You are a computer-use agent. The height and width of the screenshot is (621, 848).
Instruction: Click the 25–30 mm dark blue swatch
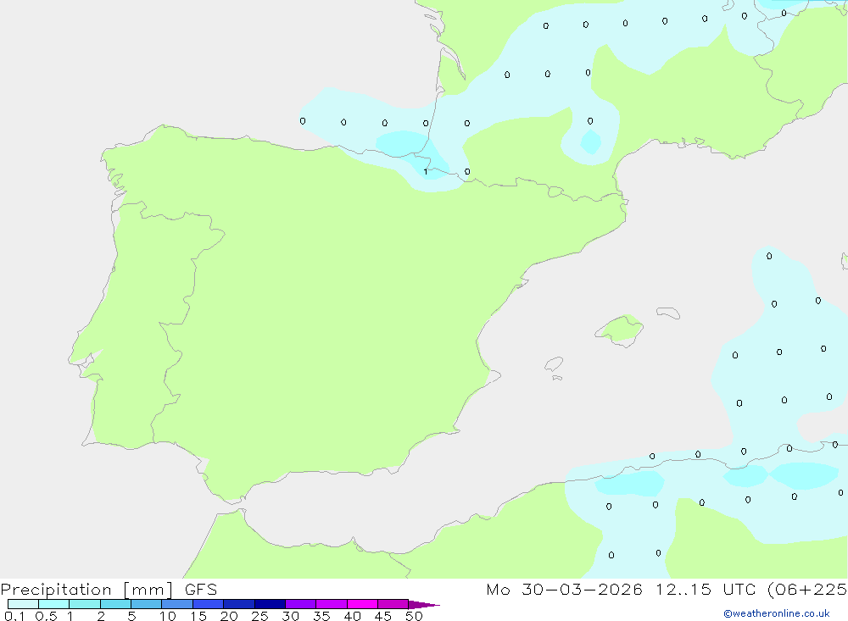(x=270, y=604)
